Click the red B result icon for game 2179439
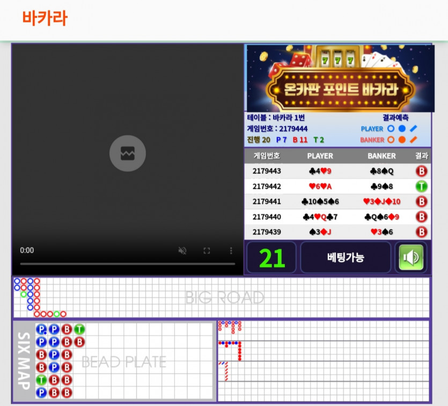 422,232
